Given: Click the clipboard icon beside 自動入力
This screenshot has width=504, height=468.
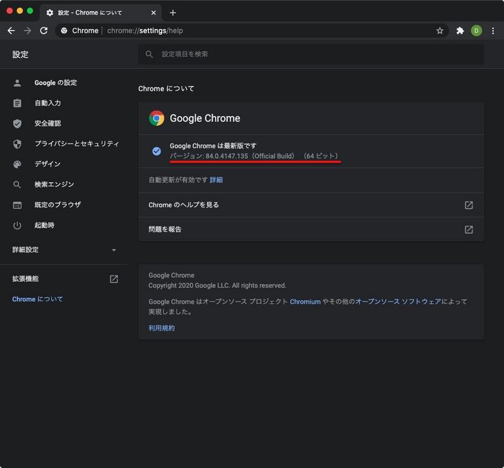Looking at the screenshot, I should pyautogui.click(x=18, y=103).
